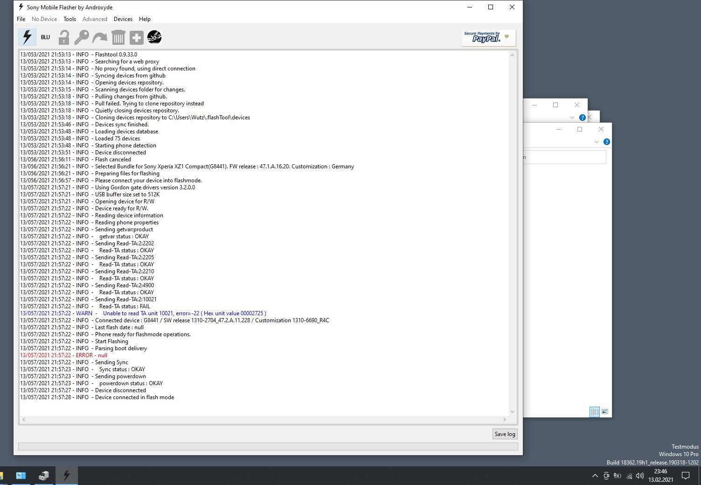
Task: Click the help icon in rear Explorer window
Action: [582, 118]
